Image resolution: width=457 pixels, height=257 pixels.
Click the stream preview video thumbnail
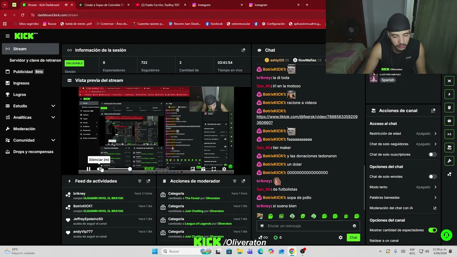tap(156, 130)
